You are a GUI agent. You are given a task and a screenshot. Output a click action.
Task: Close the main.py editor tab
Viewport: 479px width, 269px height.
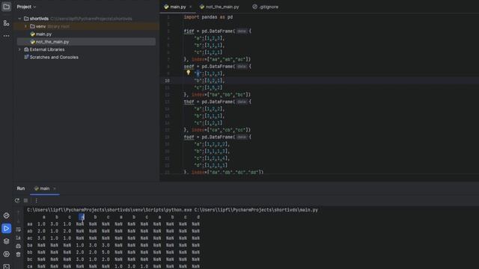coord(191,7)
